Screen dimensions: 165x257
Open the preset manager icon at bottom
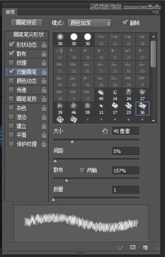pos(133,247)
